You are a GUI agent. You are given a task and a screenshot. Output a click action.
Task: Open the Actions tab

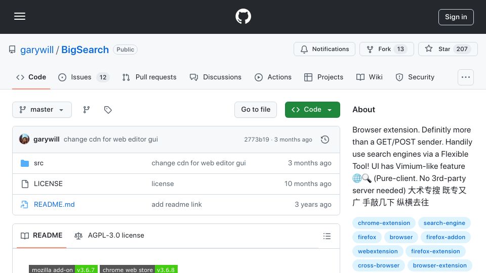[273, 77]
